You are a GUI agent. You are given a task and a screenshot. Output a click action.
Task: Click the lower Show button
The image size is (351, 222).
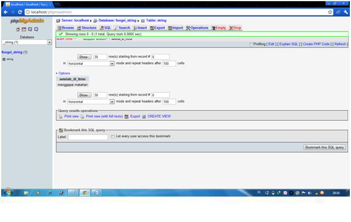(84, 95)
